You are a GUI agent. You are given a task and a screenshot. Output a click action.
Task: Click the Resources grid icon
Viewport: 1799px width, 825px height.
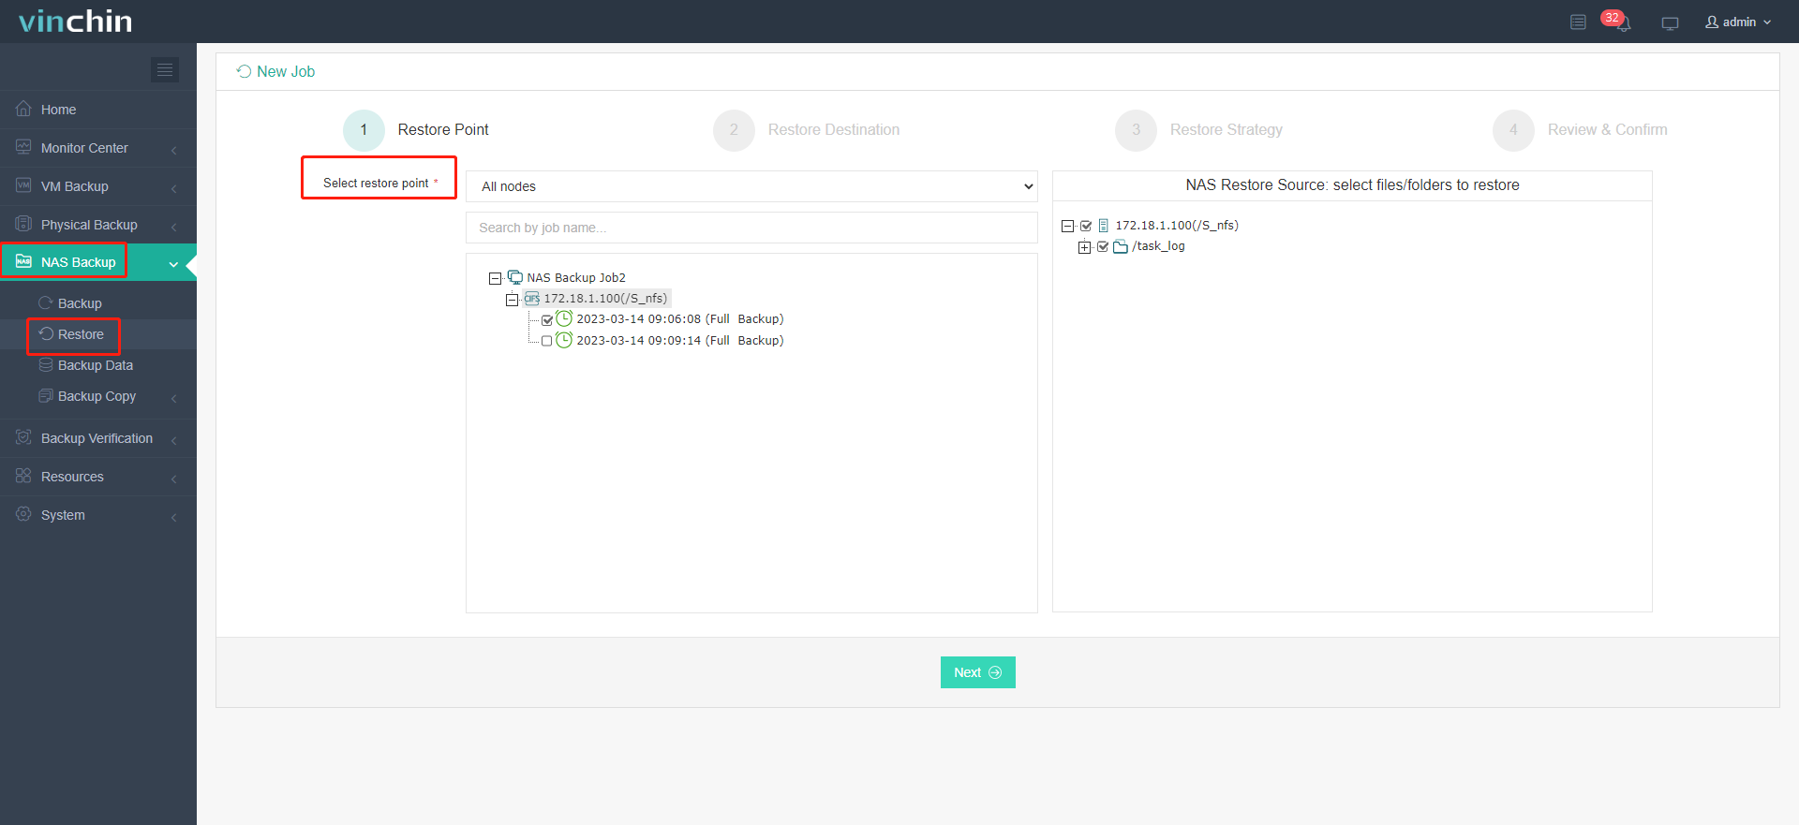coord(23,476)
